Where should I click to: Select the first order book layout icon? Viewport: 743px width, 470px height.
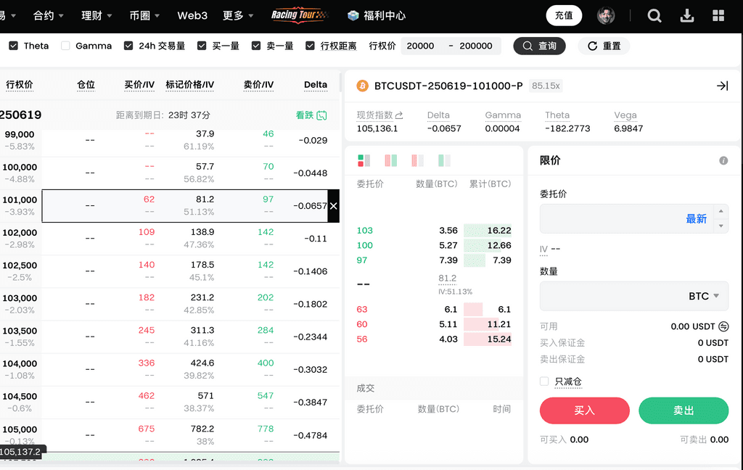point(364,160)
